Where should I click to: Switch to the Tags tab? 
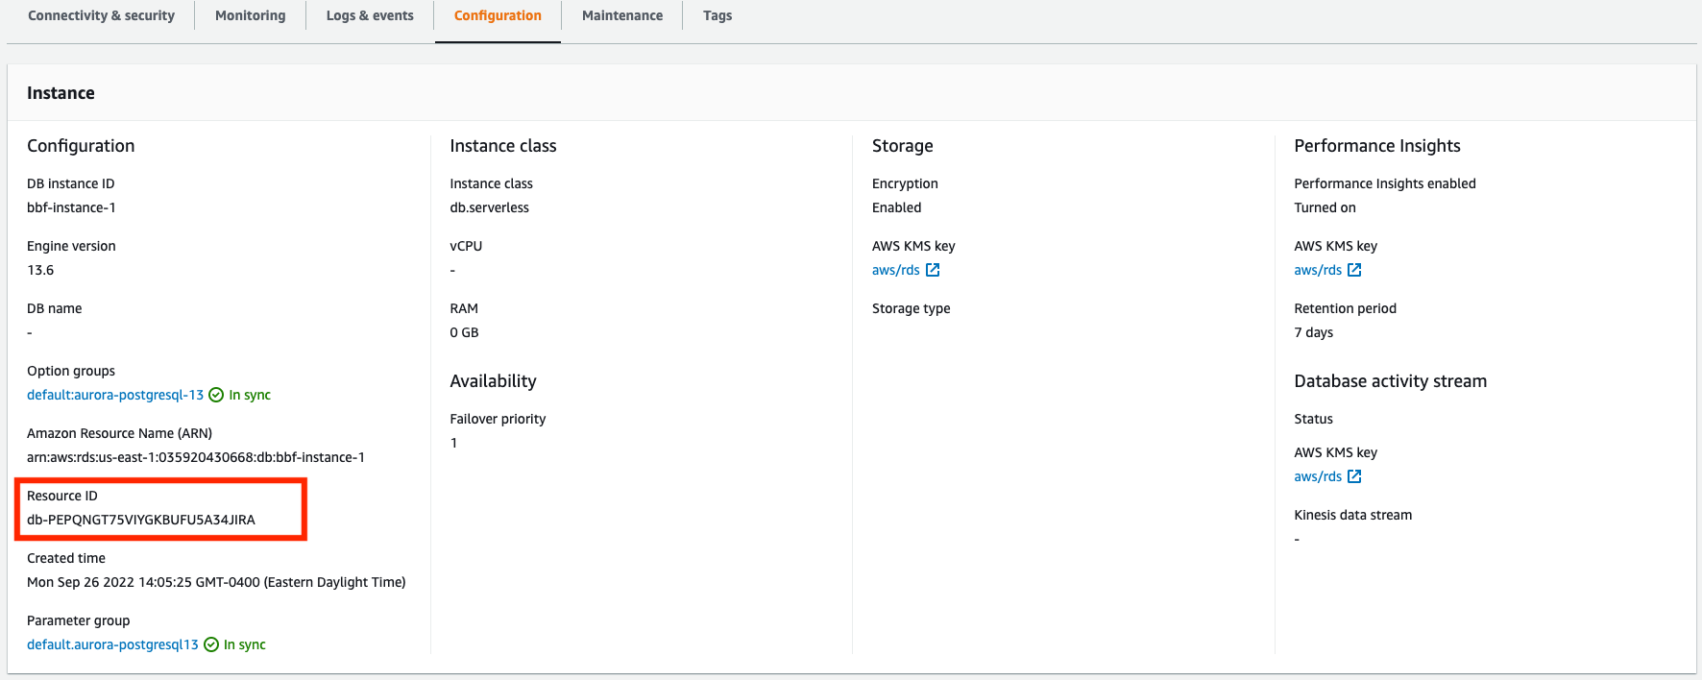pos(717,15)
